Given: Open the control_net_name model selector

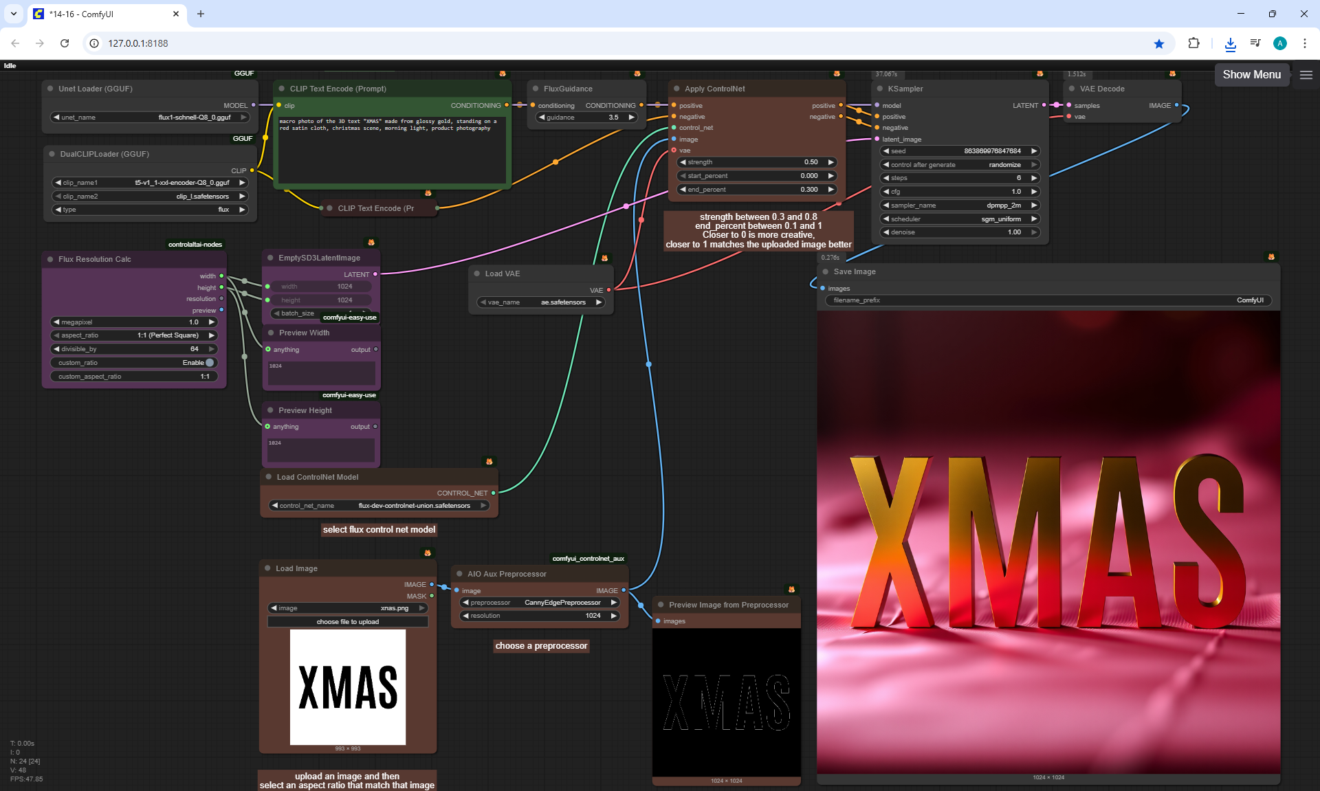Looking at the screenshot, I should 378,506.
